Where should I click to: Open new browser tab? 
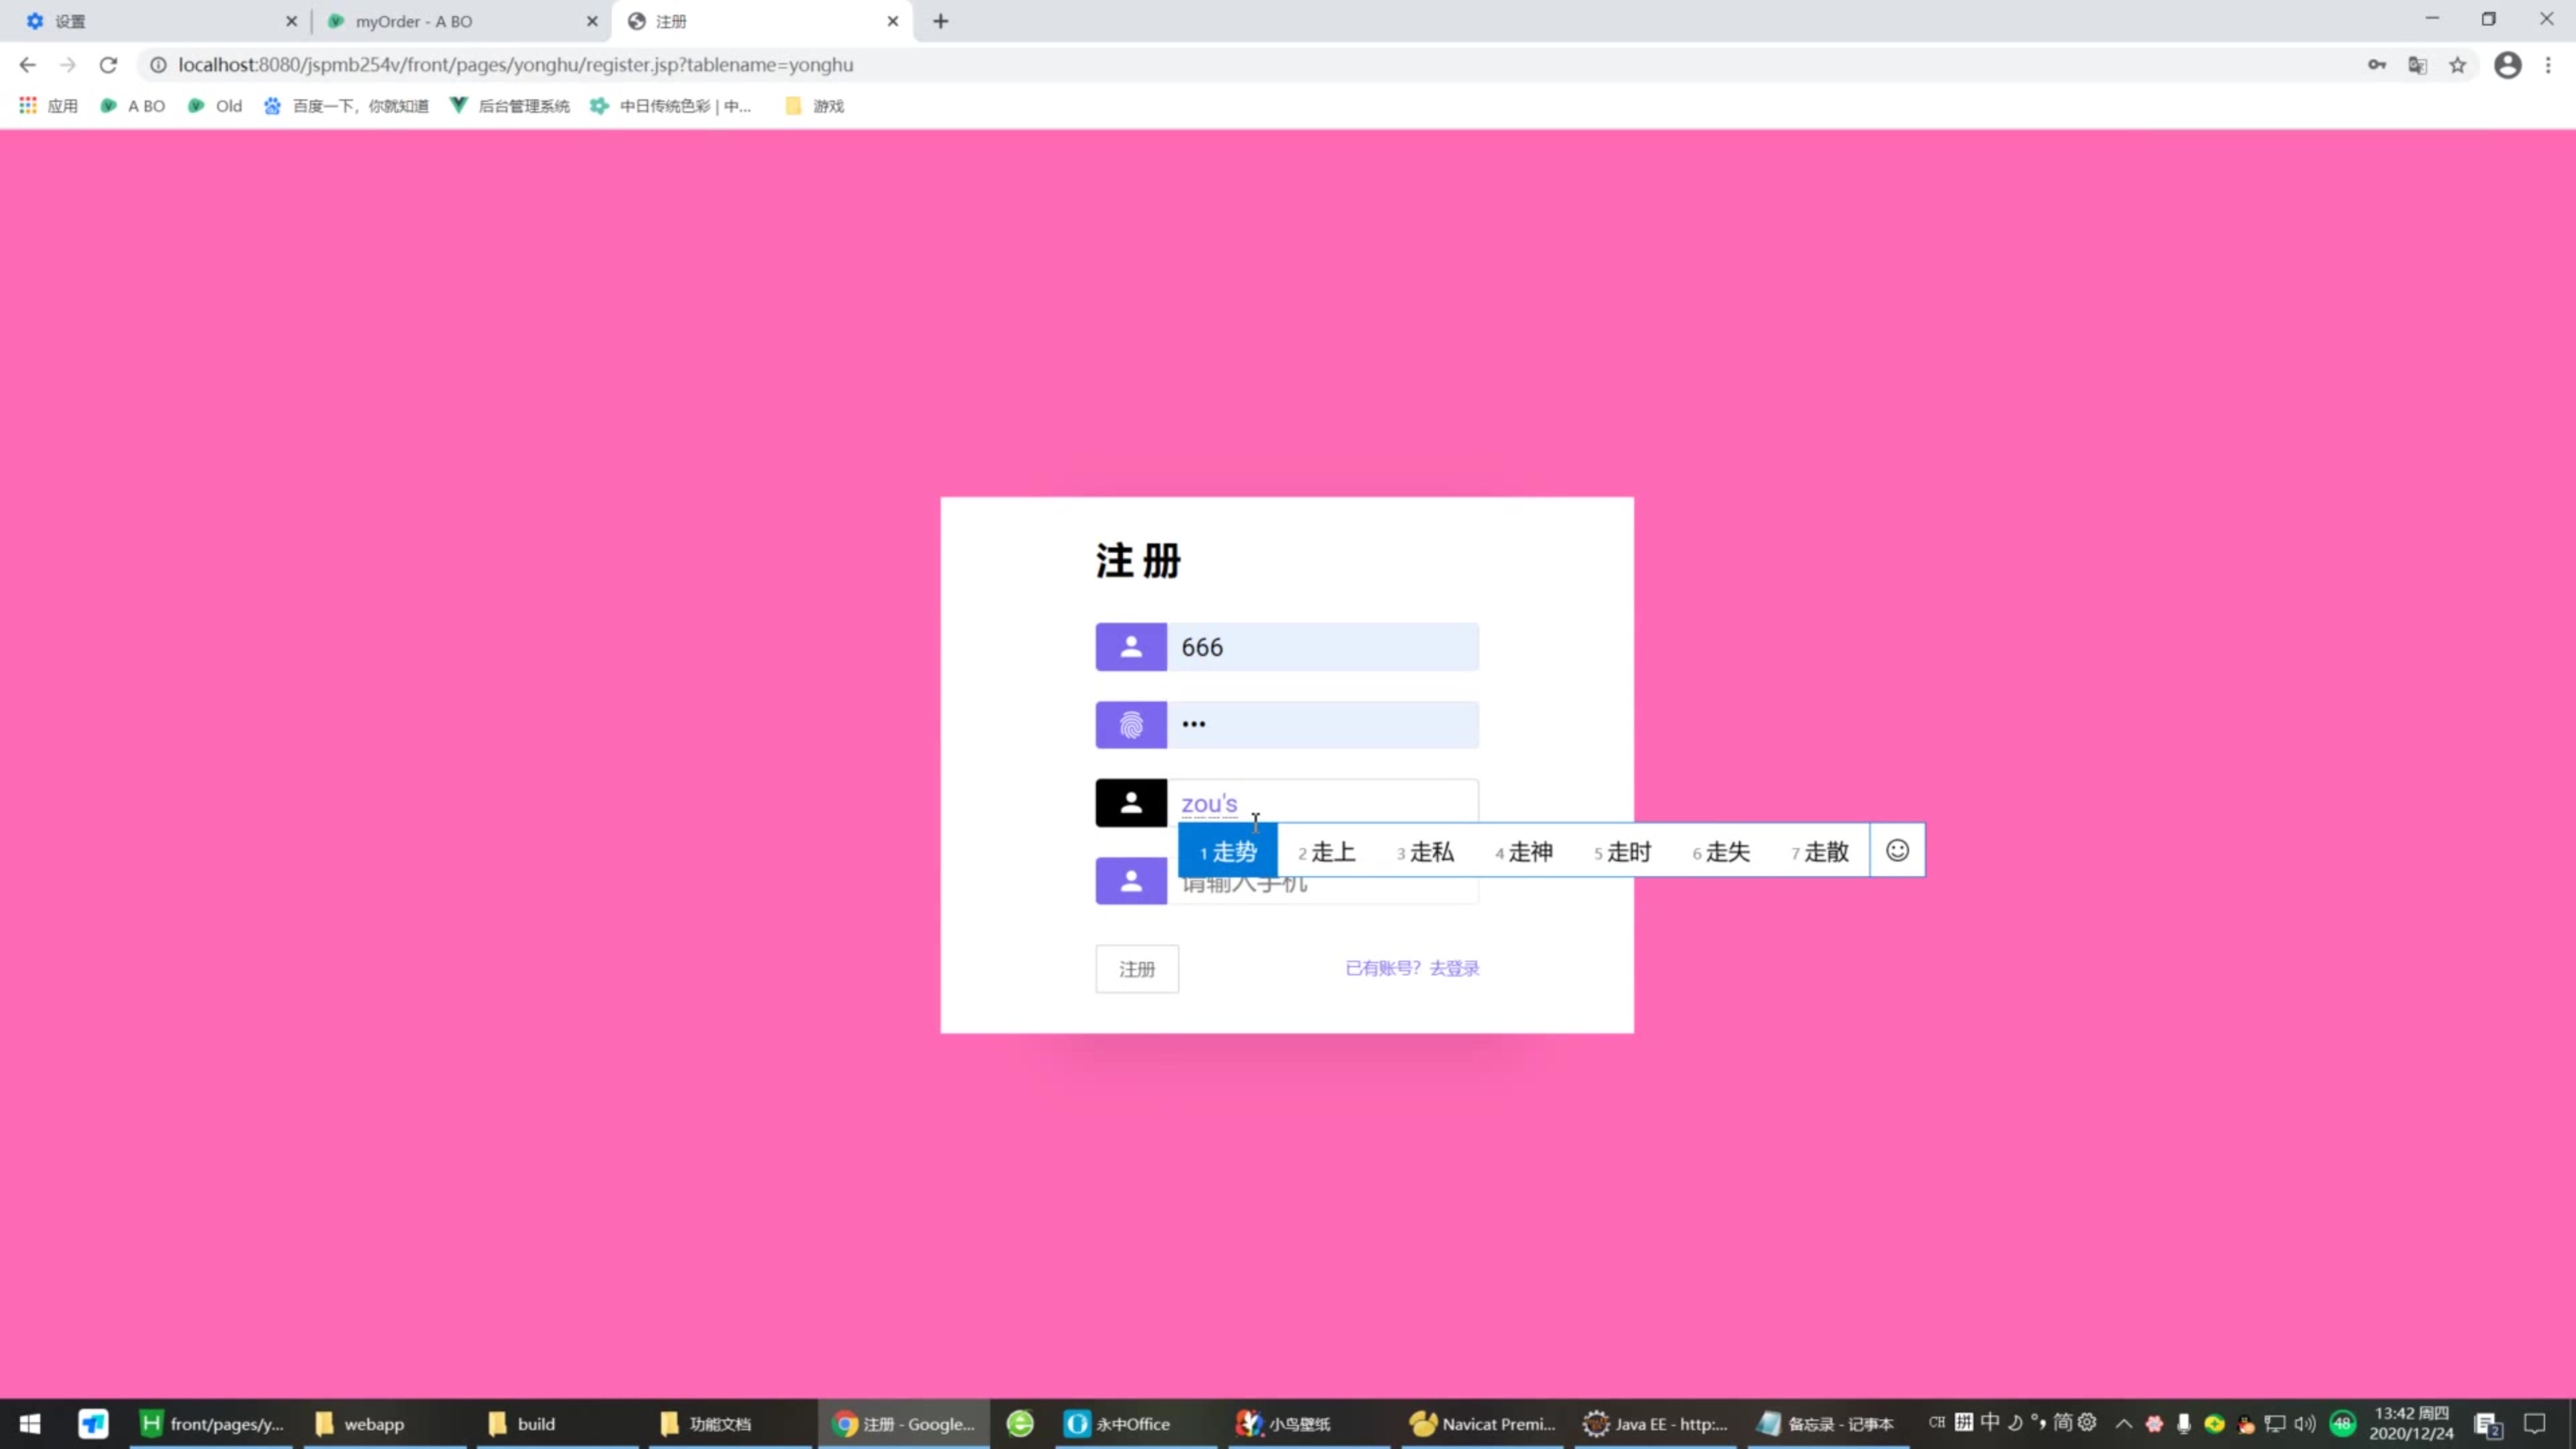click(x=940, y=21)
